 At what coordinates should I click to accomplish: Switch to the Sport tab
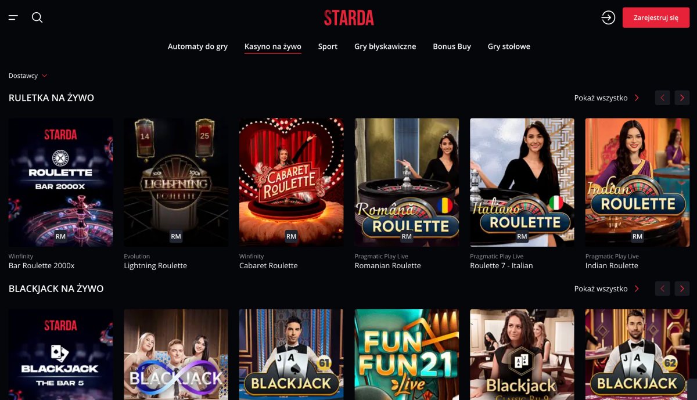(x=328, y=46)
